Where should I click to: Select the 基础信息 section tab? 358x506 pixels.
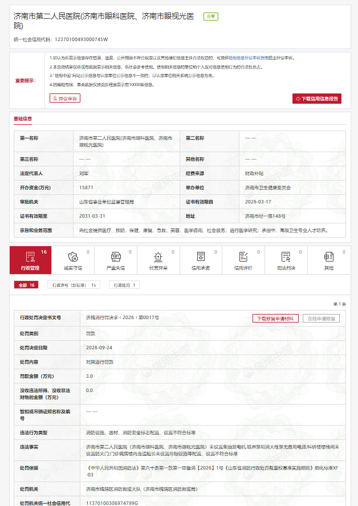click(x=23, y=119)
